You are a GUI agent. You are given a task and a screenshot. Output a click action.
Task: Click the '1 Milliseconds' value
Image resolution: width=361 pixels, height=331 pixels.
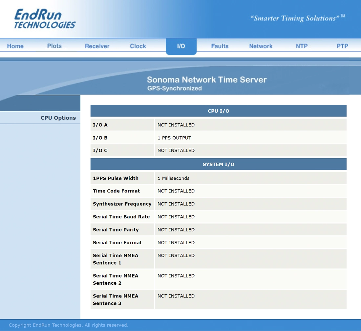pyautogui.click(x=174, y=178)
